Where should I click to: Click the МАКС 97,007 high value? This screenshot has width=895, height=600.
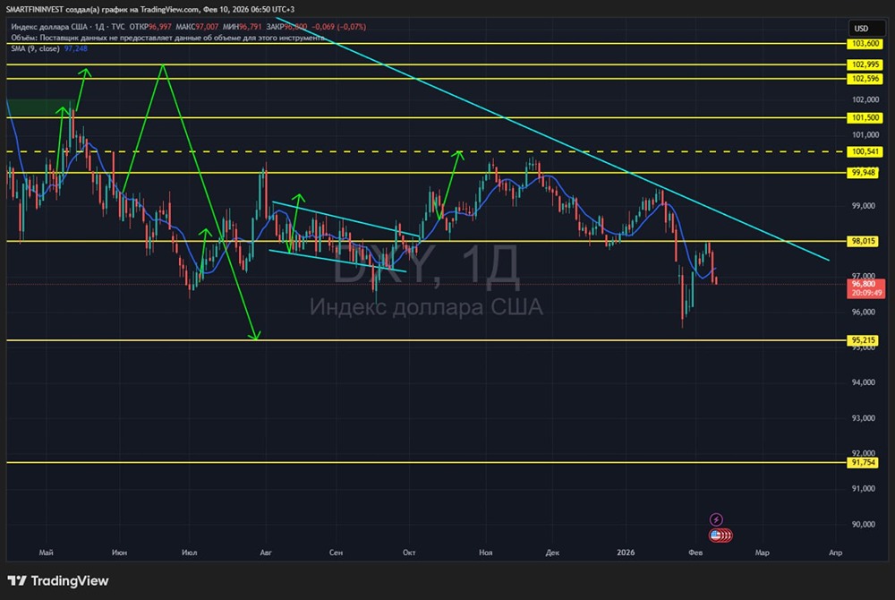click(197, 26)
